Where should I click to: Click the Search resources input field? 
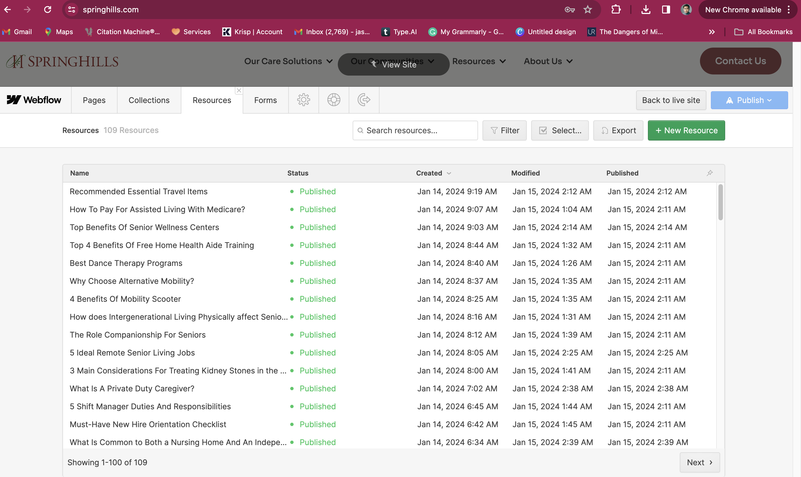click(415, 130)
